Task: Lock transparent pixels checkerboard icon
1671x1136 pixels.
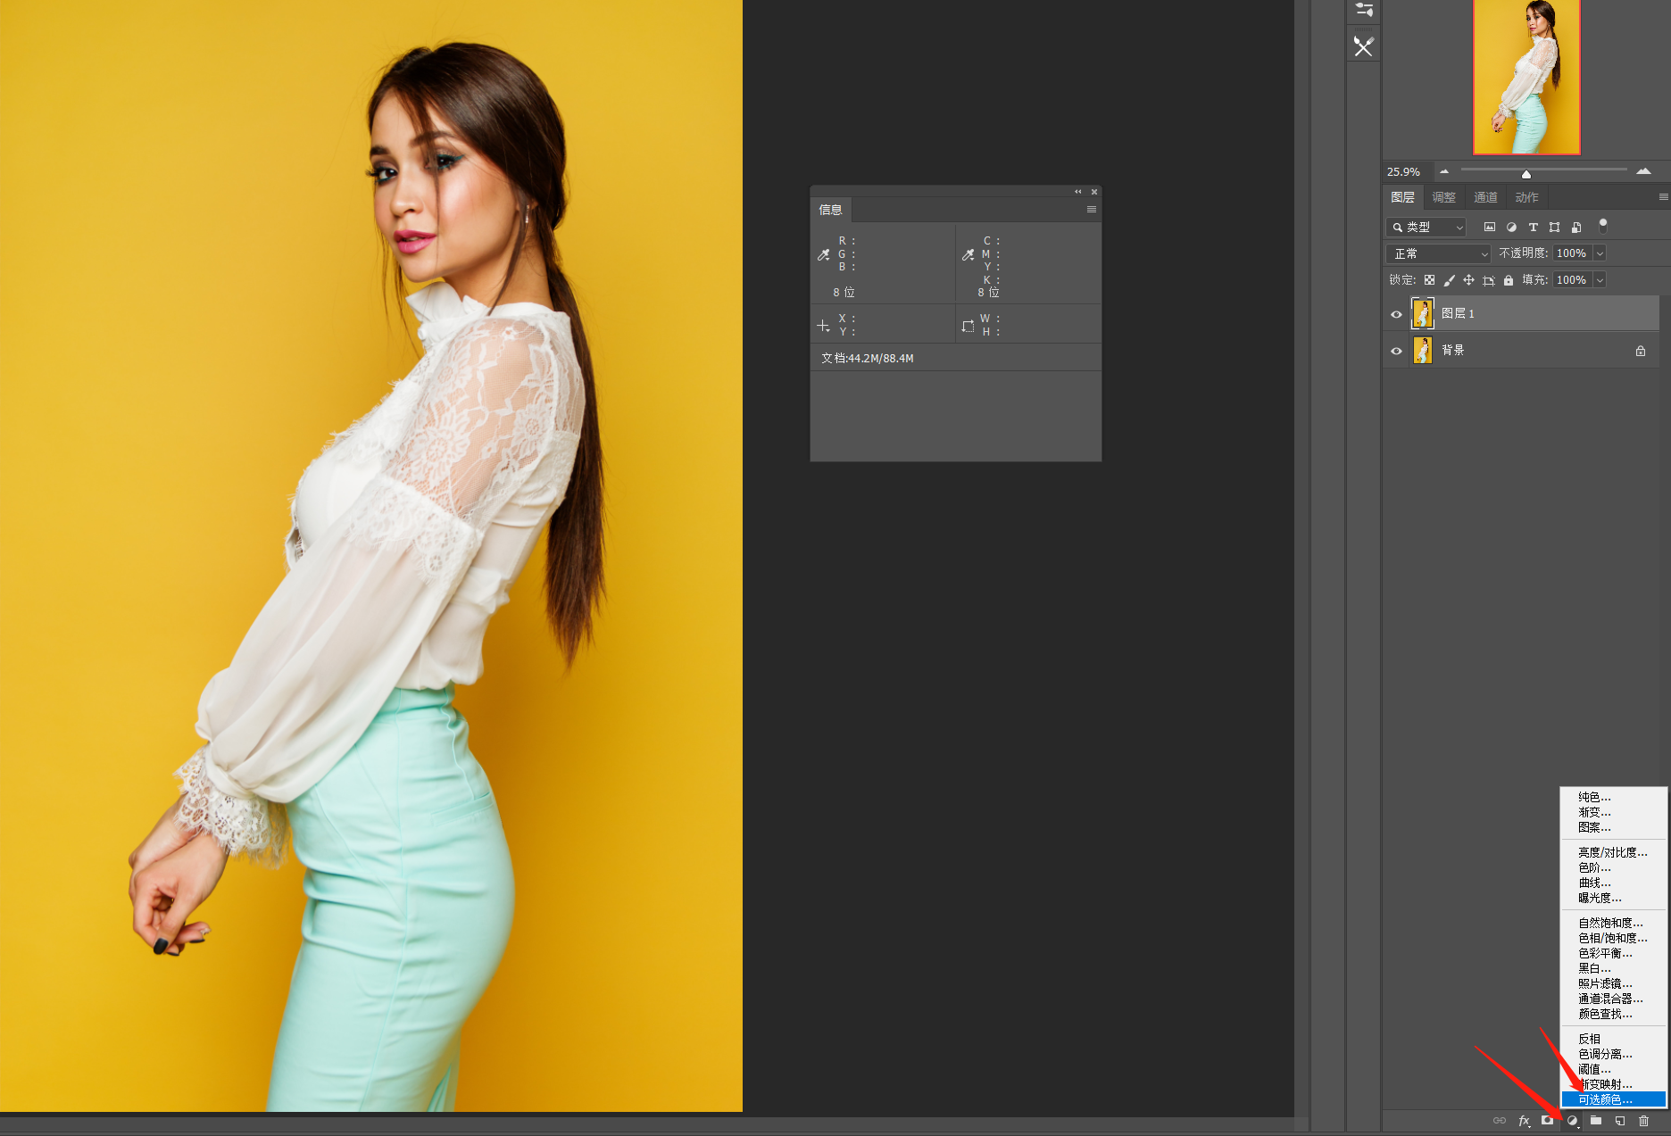Action: [x=1429, y=280]
